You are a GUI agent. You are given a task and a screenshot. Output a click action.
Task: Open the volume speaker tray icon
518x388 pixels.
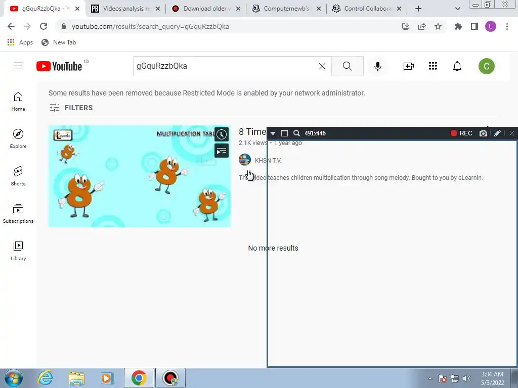(x=467, y=378)
